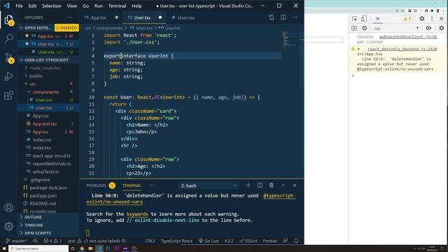448x252 pixels.
Task: Close the terminal panel
Action: click(x=295, y=185)
